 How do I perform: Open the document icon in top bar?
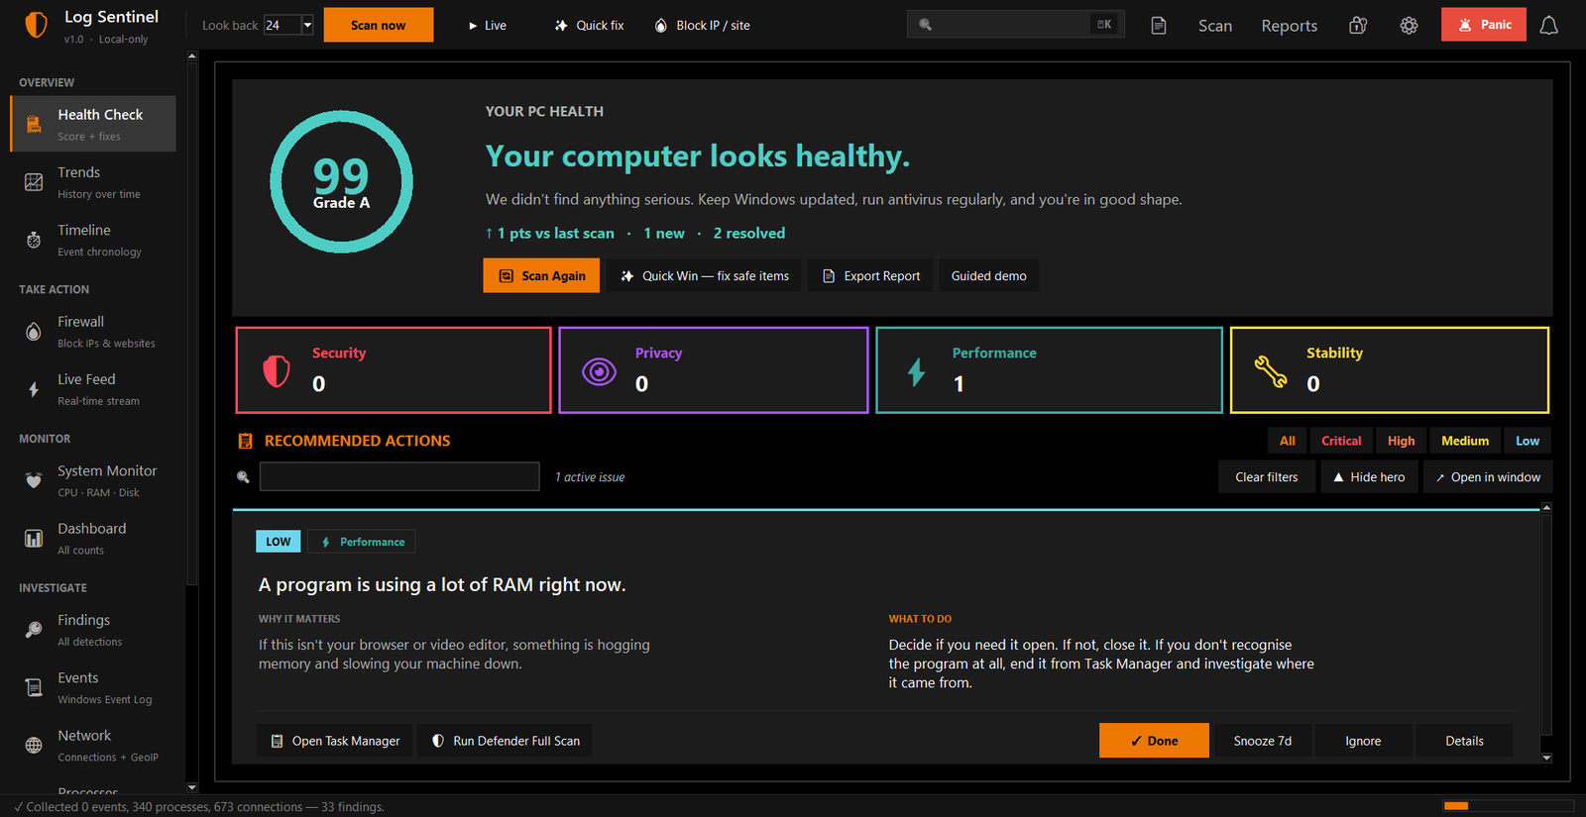(x=1158, y=26)
